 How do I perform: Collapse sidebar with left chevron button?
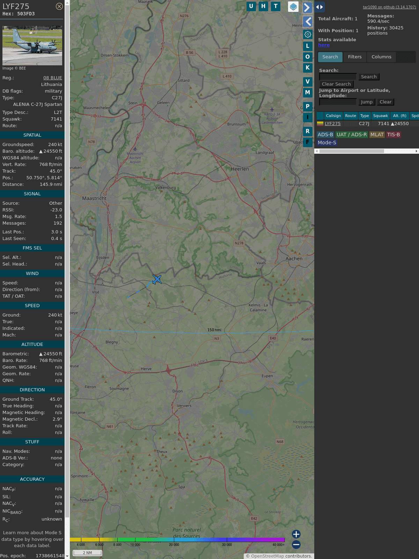pos(307,22)
